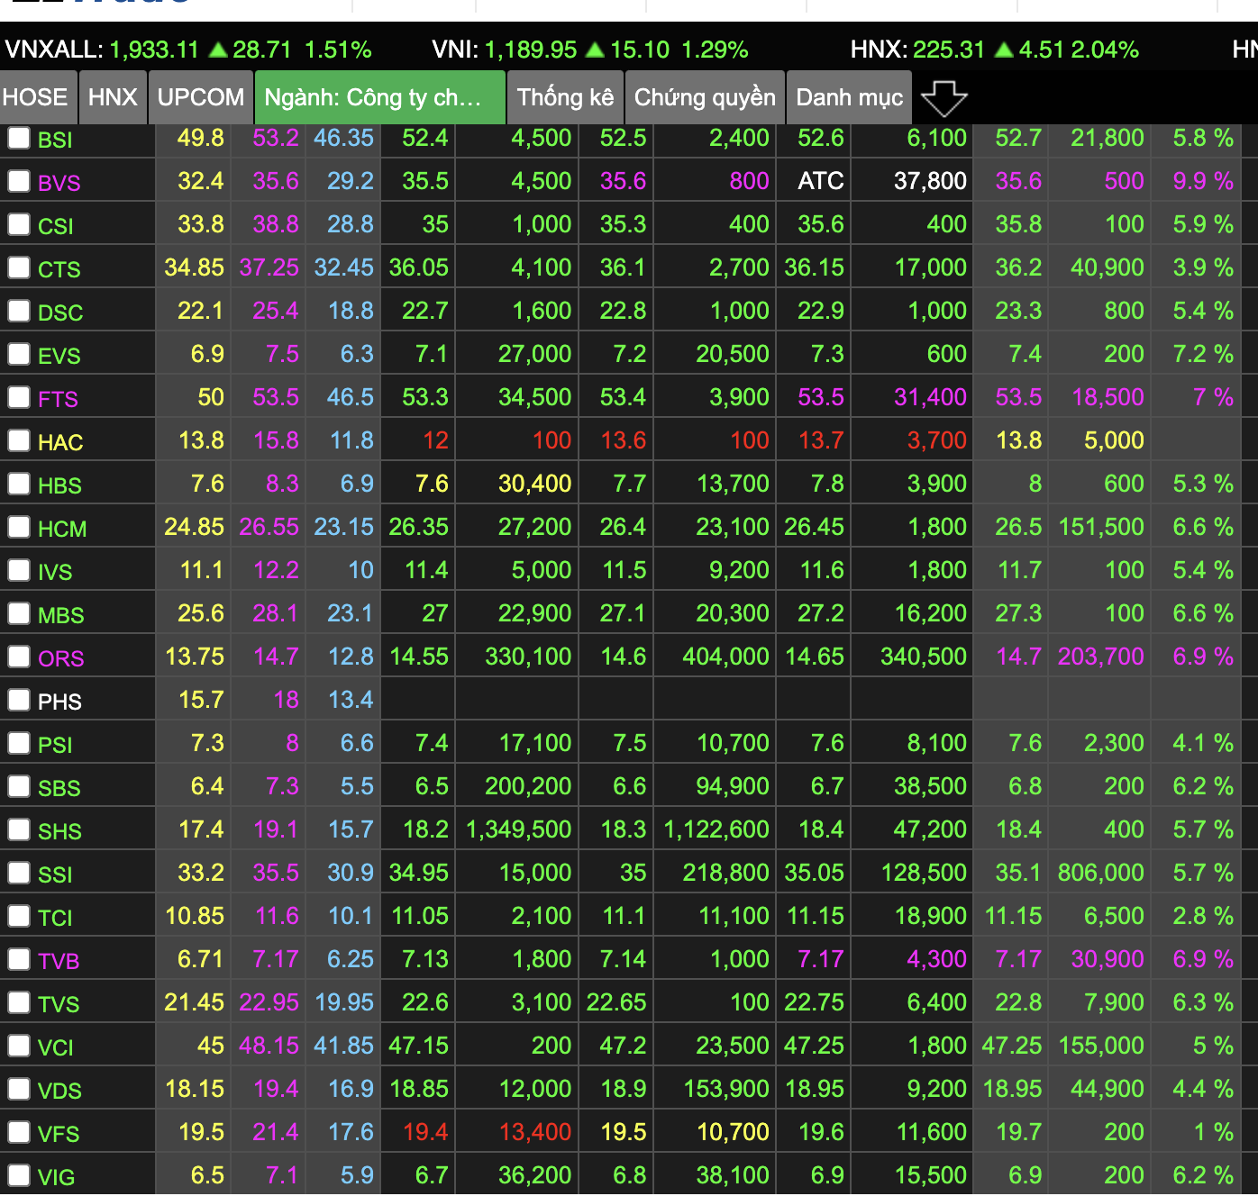
Task: Select the HCM row checkbox
Action: (19, 527)
